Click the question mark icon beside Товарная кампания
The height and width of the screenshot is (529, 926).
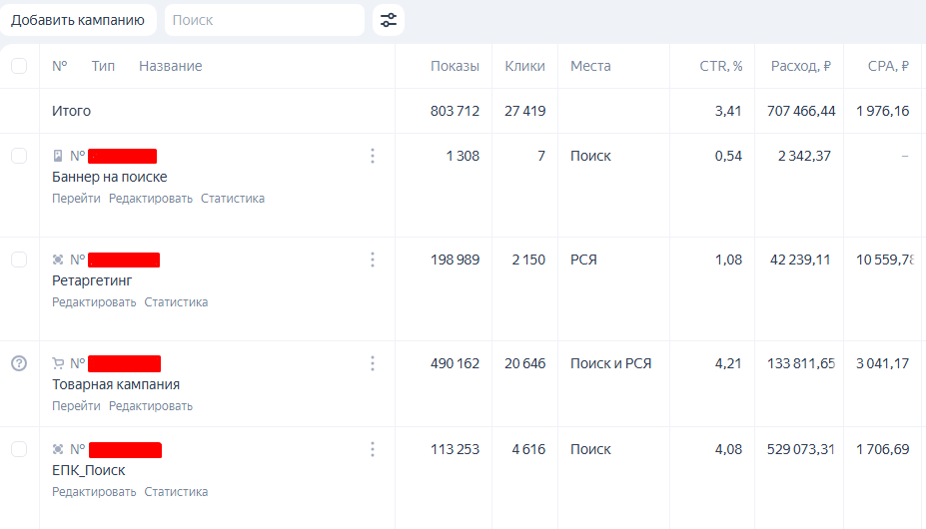pyautogui.click(x=19, y=363)
